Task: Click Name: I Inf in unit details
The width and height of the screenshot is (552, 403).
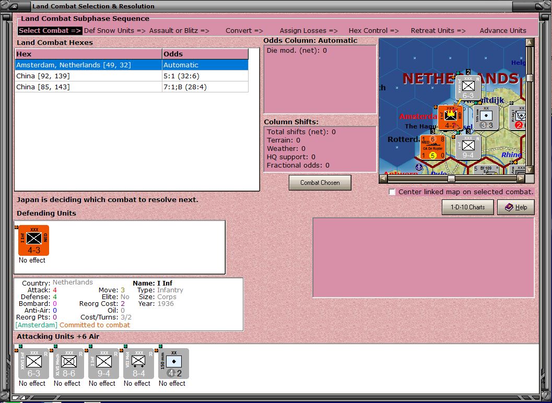Action: [x=152, y=283]
